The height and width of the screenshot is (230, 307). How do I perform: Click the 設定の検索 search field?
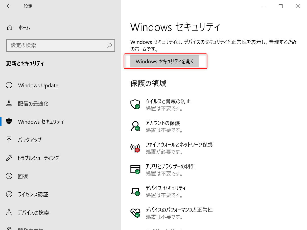click(57, 46)
